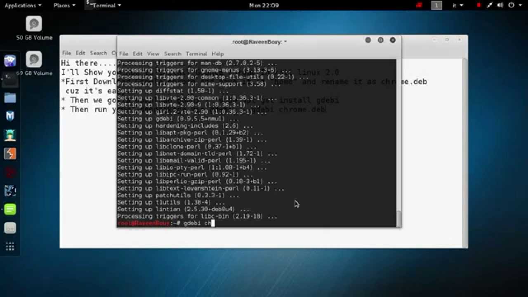Open the 69 GB Volume desktop icon
528x297 pixels.
pyautogui.click(x=34, y=64)
